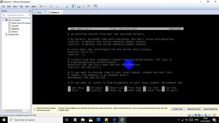219x123 pixels.
Task: Click the sound card status icon
Action: tap(206, 115)
